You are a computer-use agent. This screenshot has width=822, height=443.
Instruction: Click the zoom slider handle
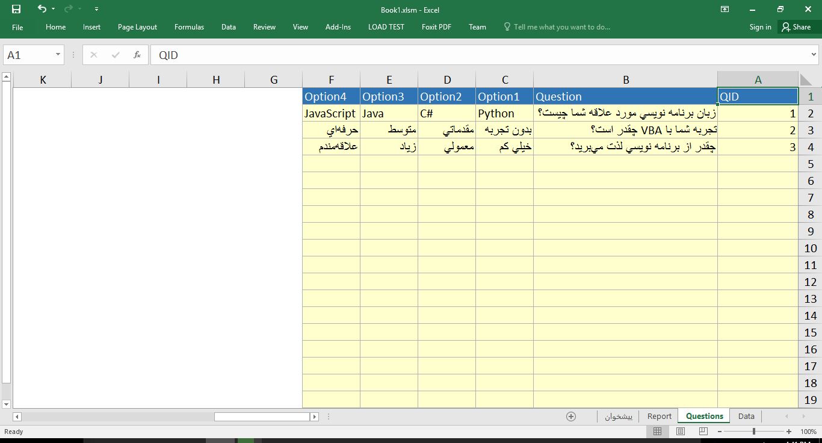(x=754, y=432)
